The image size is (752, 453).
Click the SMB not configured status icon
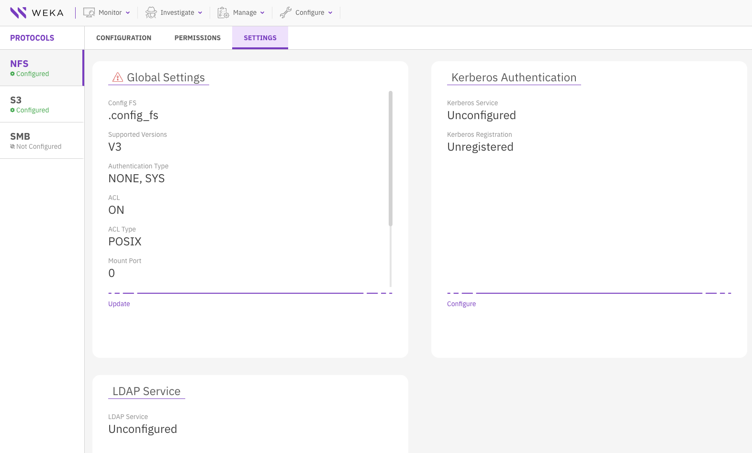tap(12, 147)
